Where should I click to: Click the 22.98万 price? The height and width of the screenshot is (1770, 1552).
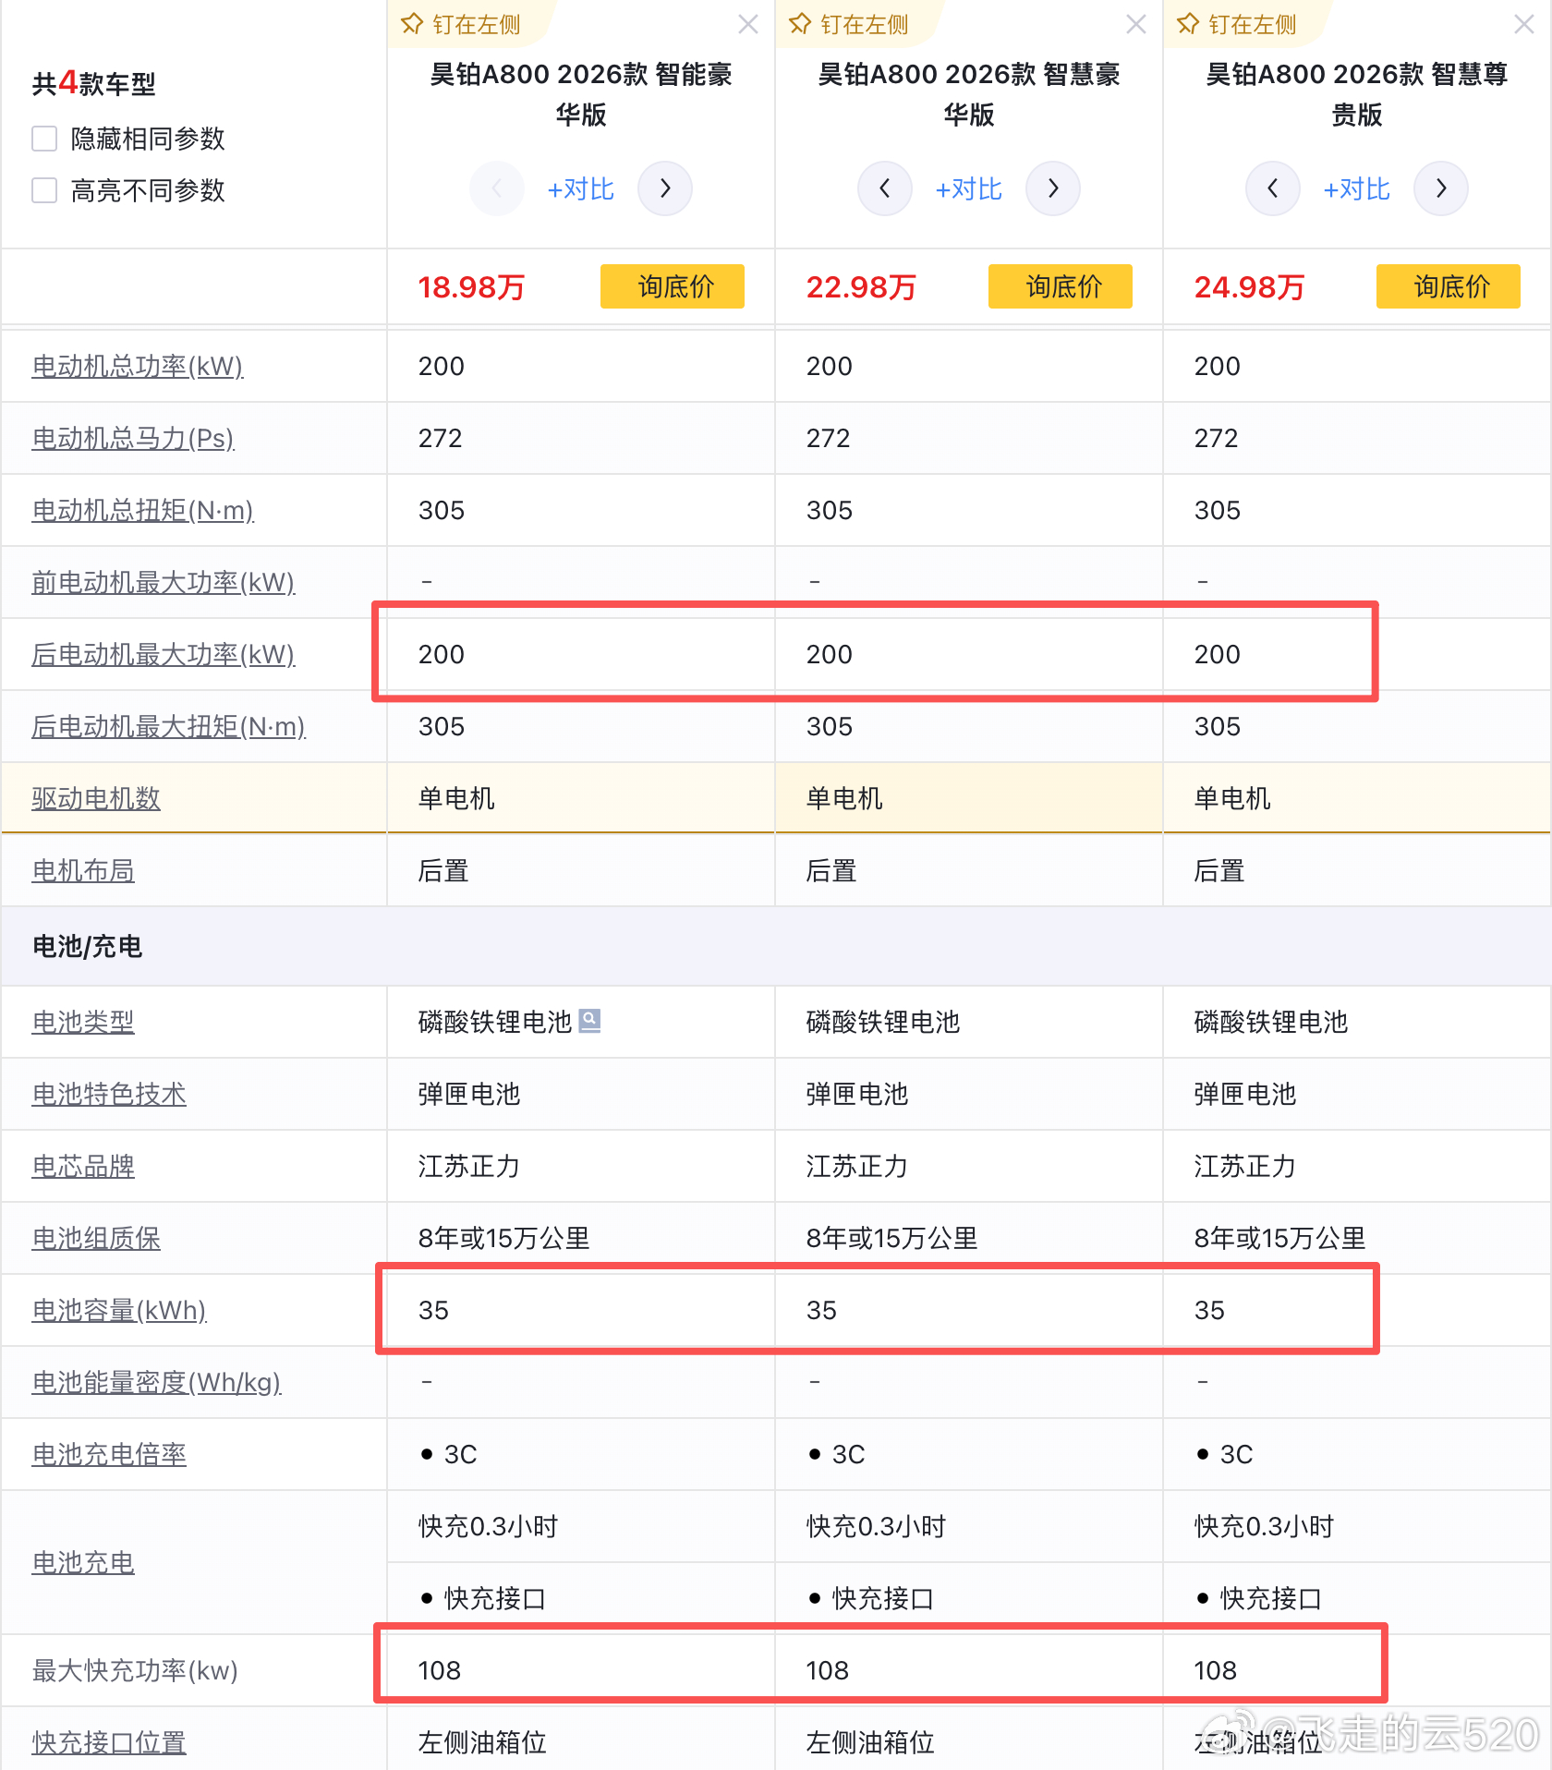point(861,287)
